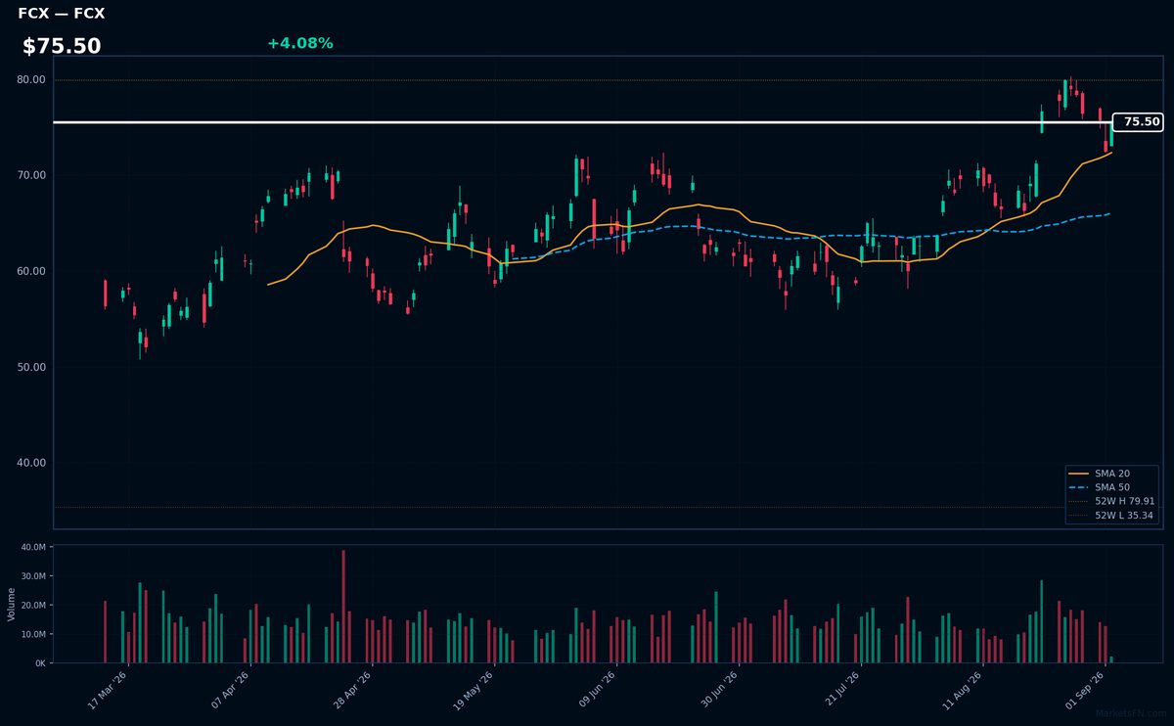Click the SMA 20 legend entry
Screen dimensions: 1174x726
click(x=1111, y=474)
